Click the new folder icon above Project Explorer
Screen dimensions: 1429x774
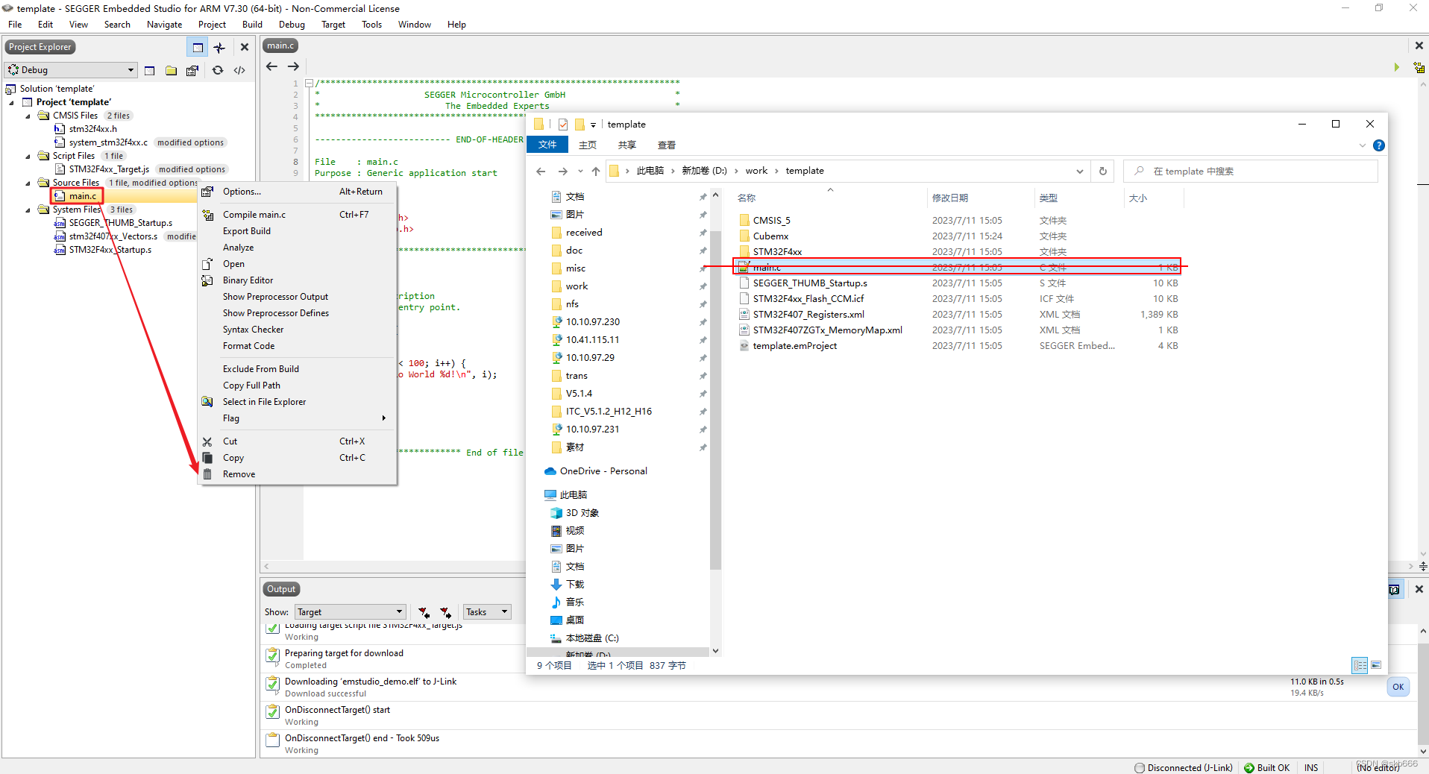coord(171,70)
